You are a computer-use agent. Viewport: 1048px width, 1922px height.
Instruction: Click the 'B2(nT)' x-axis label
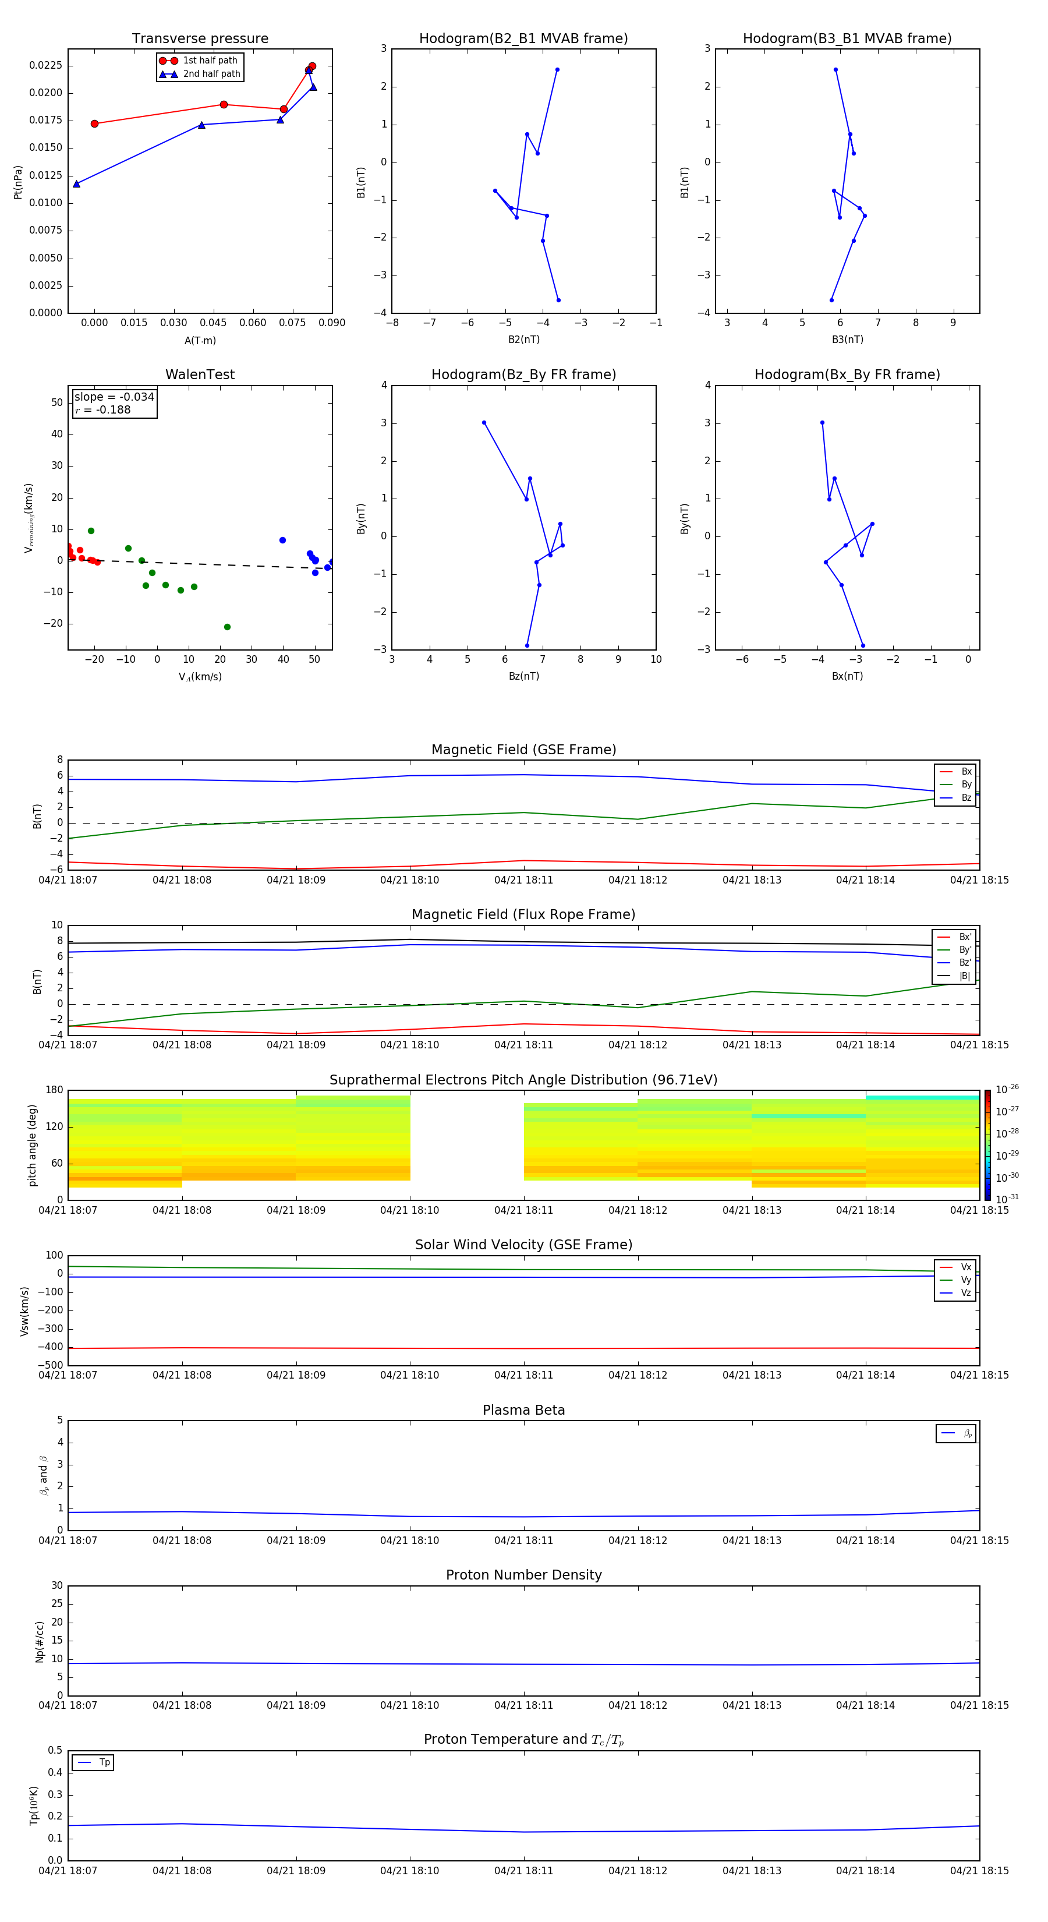[x=523, y=340]
